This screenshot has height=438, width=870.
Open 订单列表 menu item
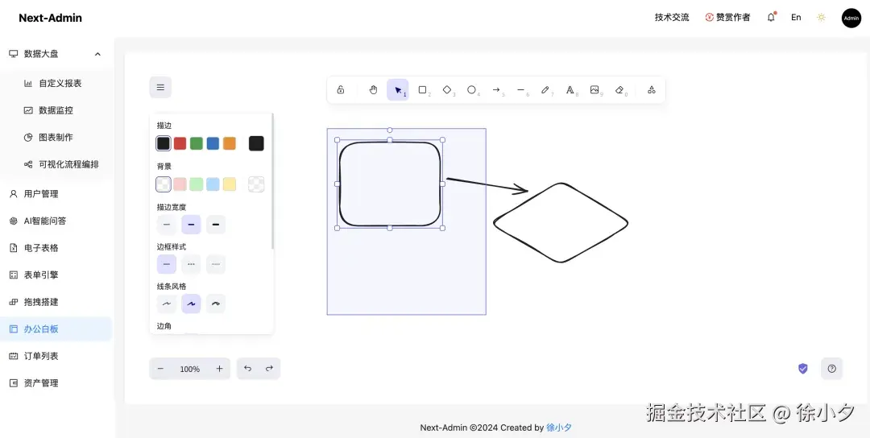[56, 356]
